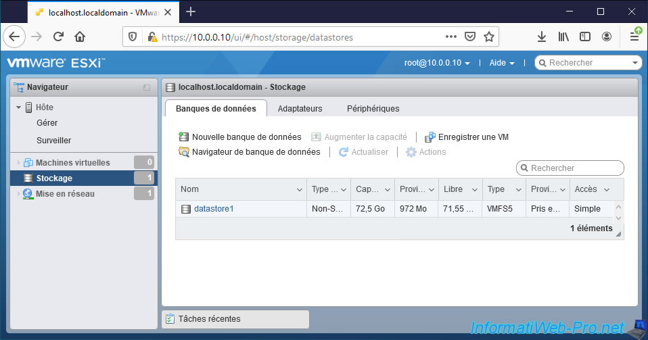Open the Firefox account icon
Screen dimensions: 648x340
[x=606, y=37]
